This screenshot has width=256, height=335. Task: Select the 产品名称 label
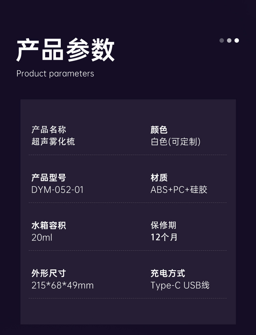pyautogui.click(x=49, y=130)
